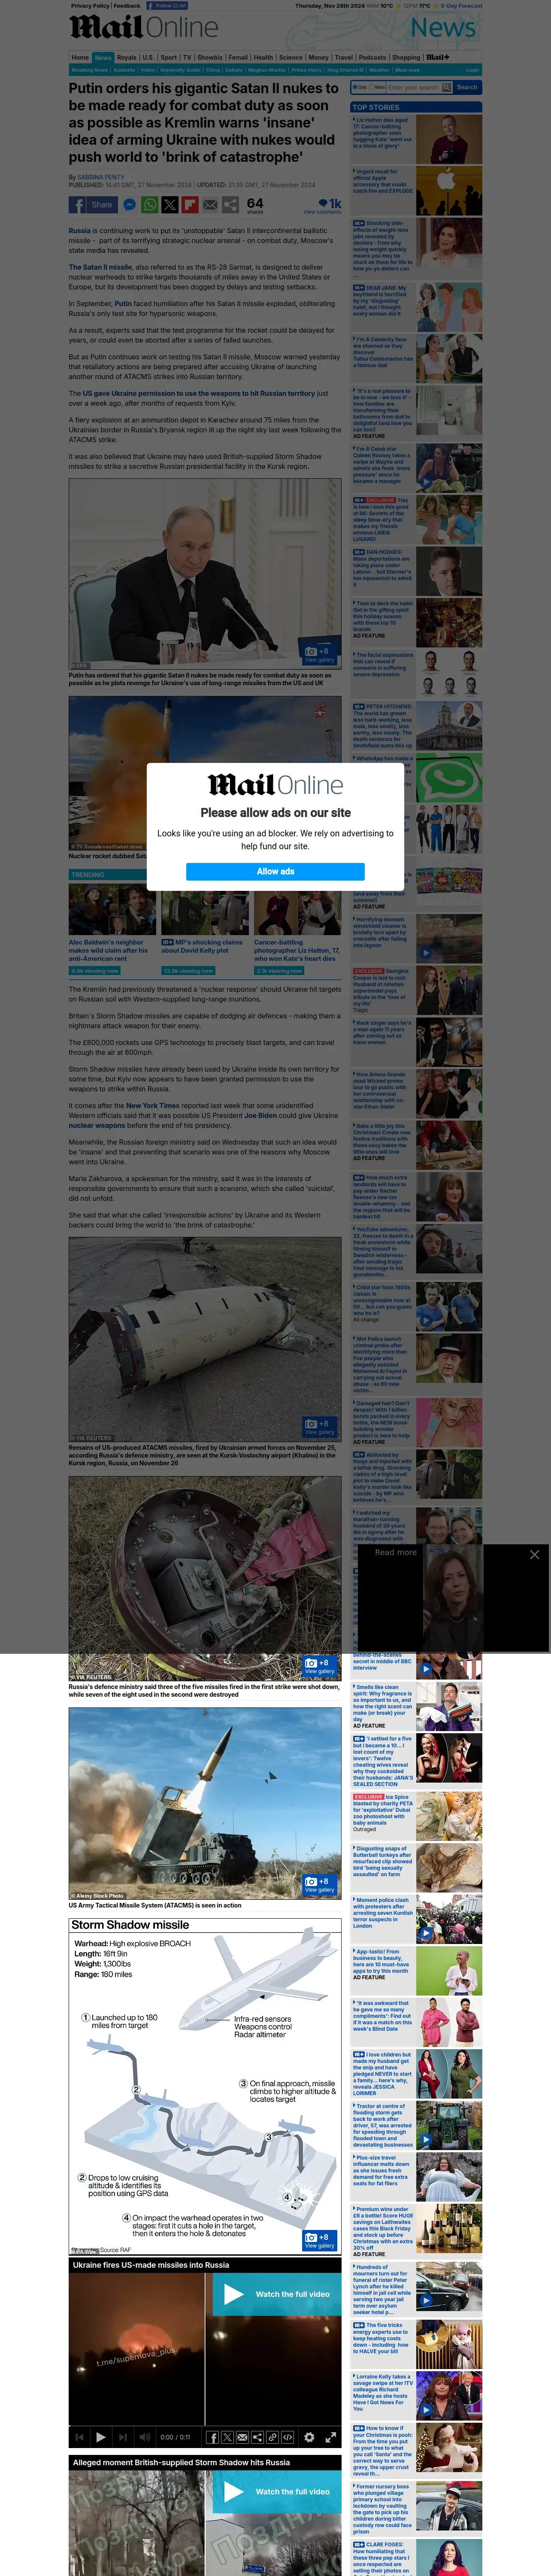Screen dimensions: 551x2576
Task: Share the article by email
Action: point(210,204)
